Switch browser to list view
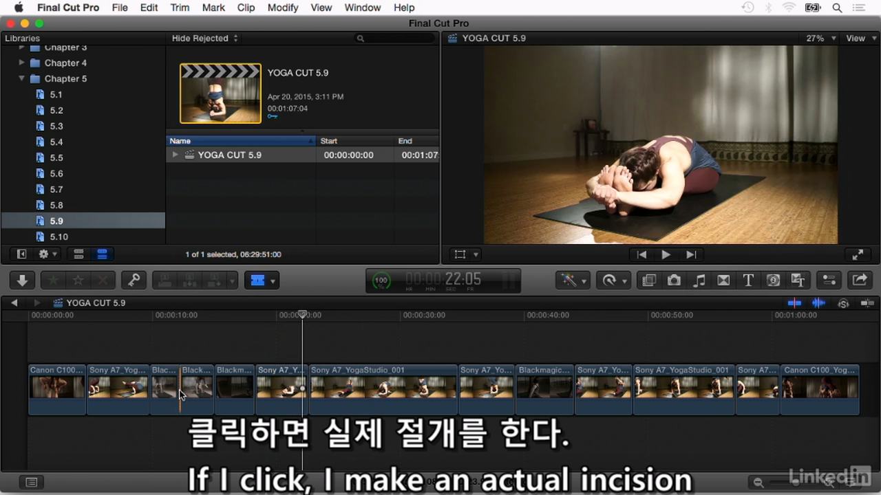Viewport: 881px width, 495px height. tap(102, 254)
